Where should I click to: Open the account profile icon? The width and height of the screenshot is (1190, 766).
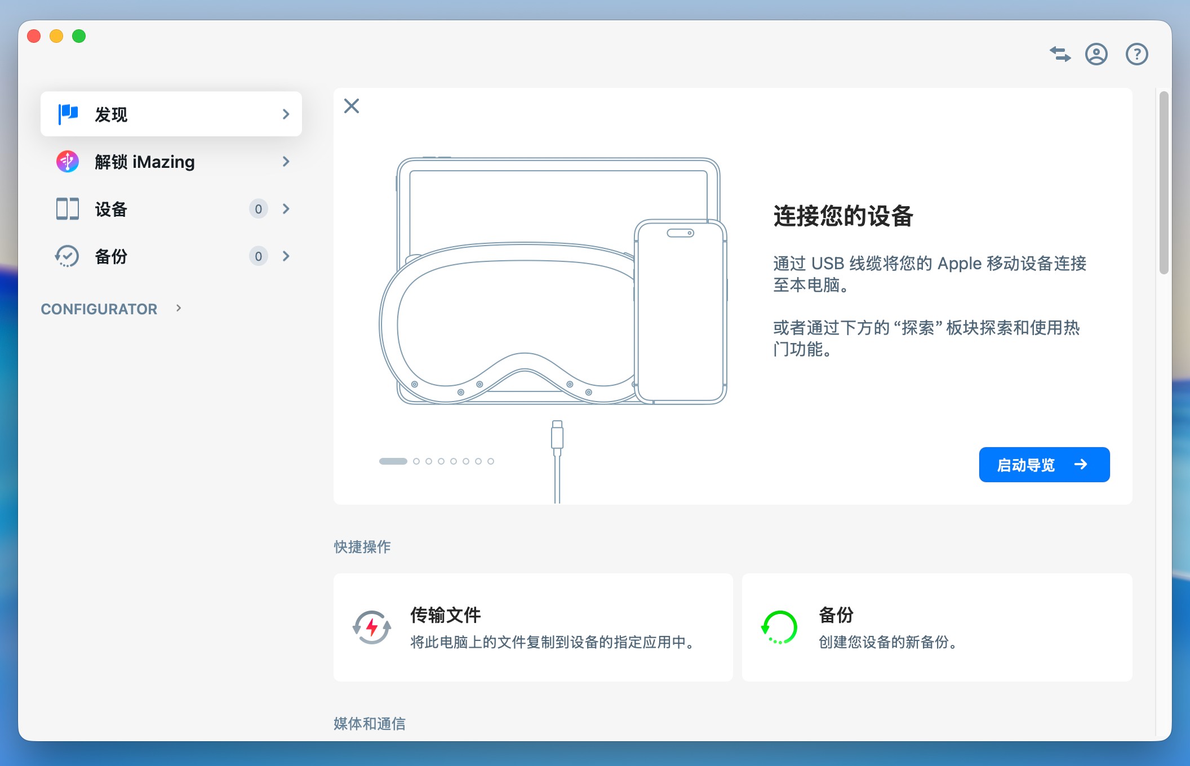click(x=1096, y=55)
